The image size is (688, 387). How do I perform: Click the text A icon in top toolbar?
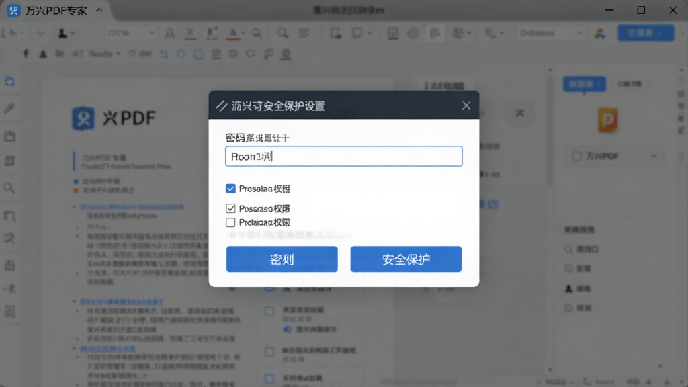(x=169, y=33)
